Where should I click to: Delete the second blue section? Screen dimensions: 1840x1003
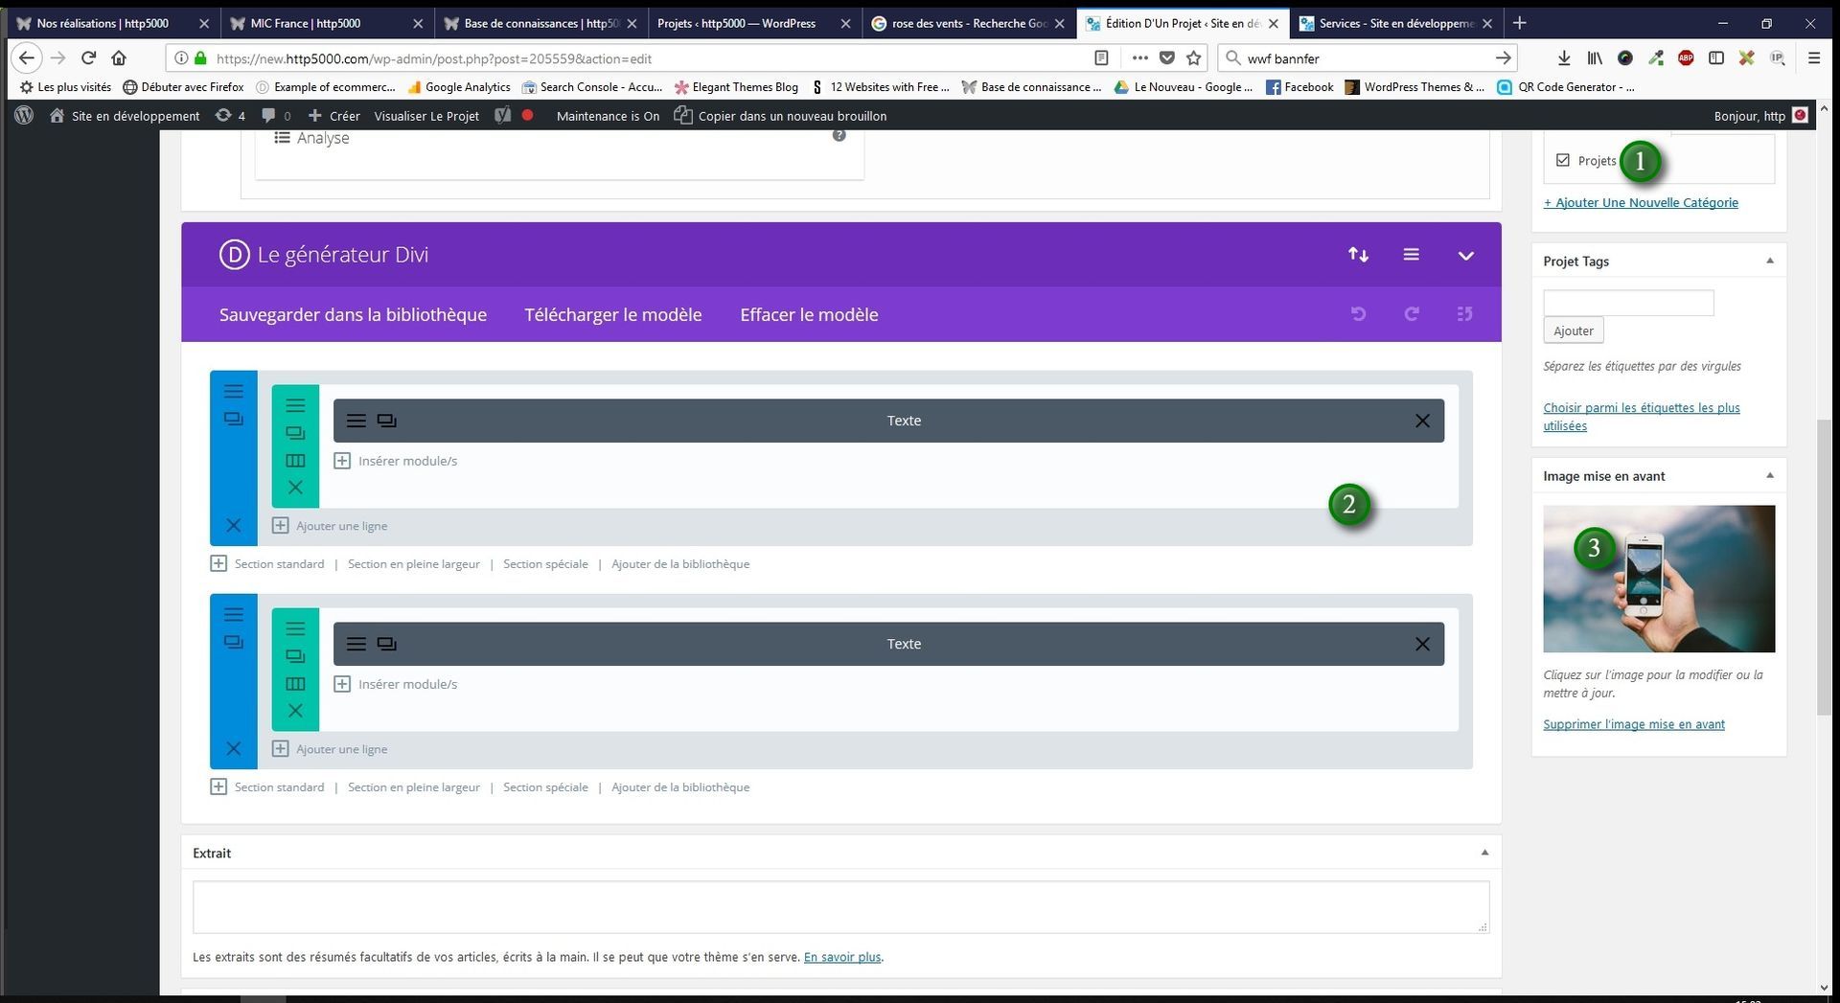pos(233,748)
